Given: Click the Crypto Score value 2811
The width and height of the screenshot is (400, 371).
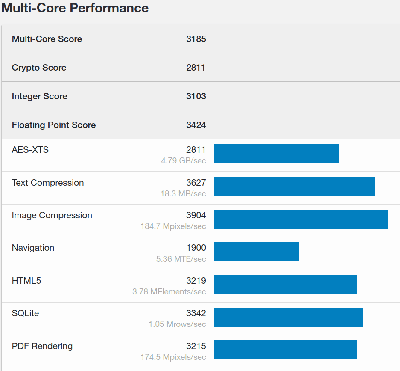Looking at the screenshot, I should click(196, 67).
